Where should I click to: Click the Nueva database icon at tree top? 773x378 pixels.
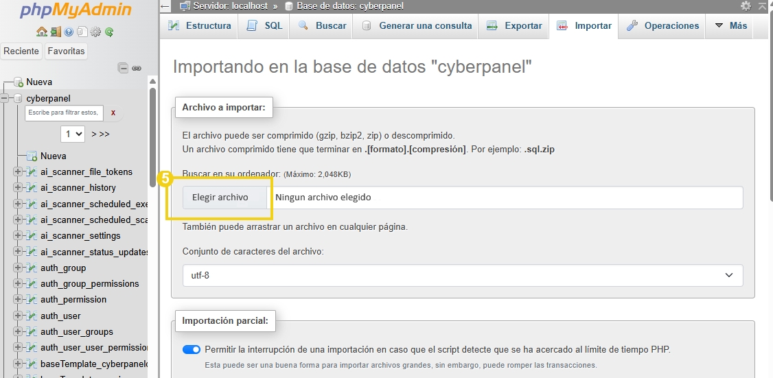tap(19, 82)
